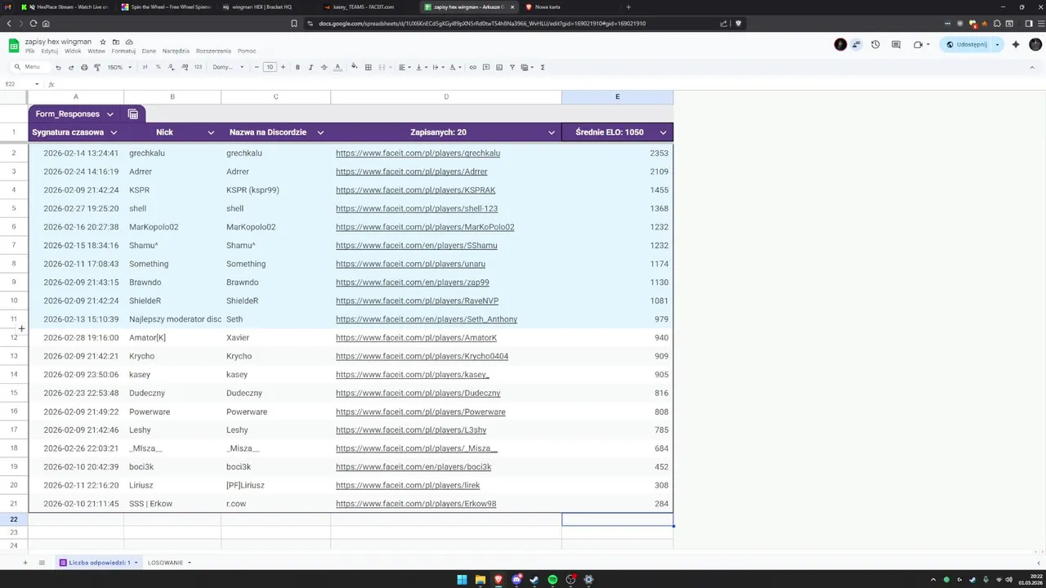This screenshot has width=1046, height=588.
Task: Open the all sheets list icon
Action: [x=42, y=563]
